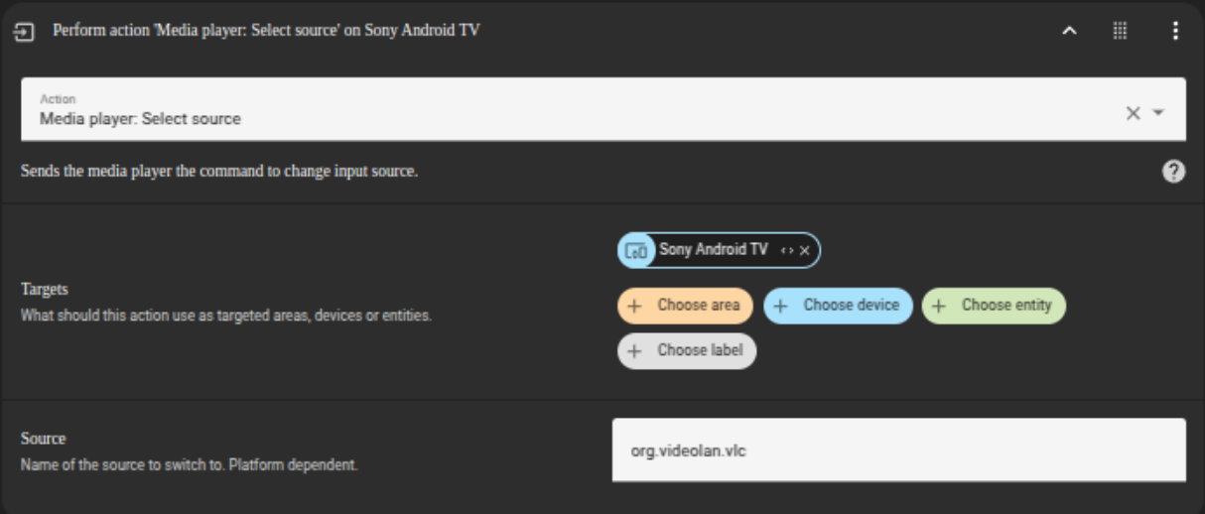Collapse the action card with the chevron
This screenshot has width=1205, height=514.
[x=1069, y=31]
